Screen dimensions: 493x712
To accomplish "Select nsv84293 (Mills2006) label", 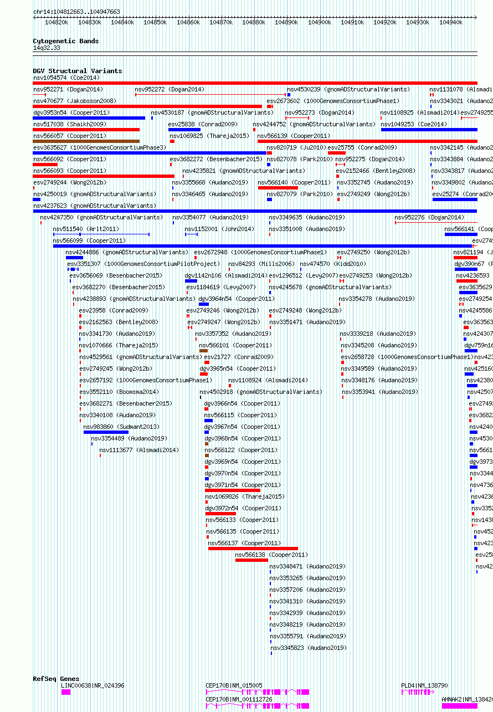I will pos(261,264).
